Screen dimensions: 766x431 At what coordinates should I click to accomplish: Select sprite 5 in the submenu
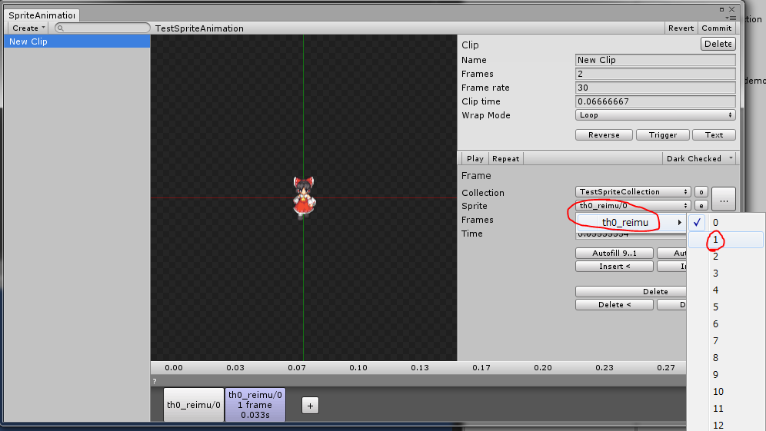click(x=726, y=307)
